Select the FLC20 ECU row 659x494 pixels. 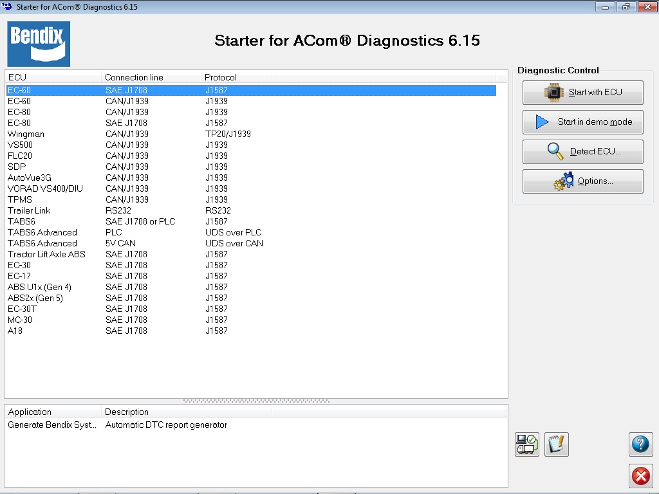point(252,156)
